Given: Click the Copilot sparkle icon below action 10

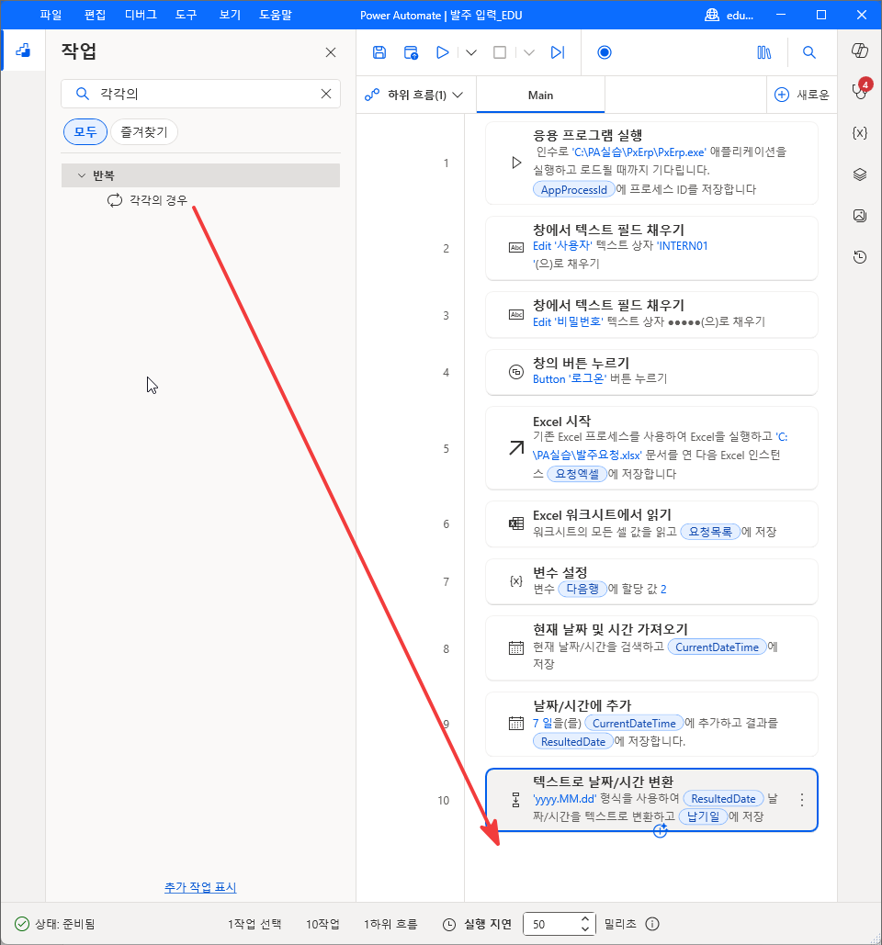Looking at the screenshot, I should [x=661, y=831].
